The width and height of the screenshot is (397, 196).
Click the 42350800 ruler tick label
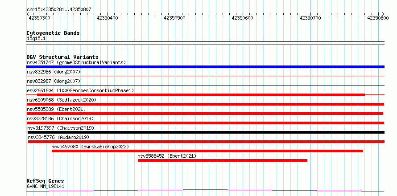tap(378, 18)
